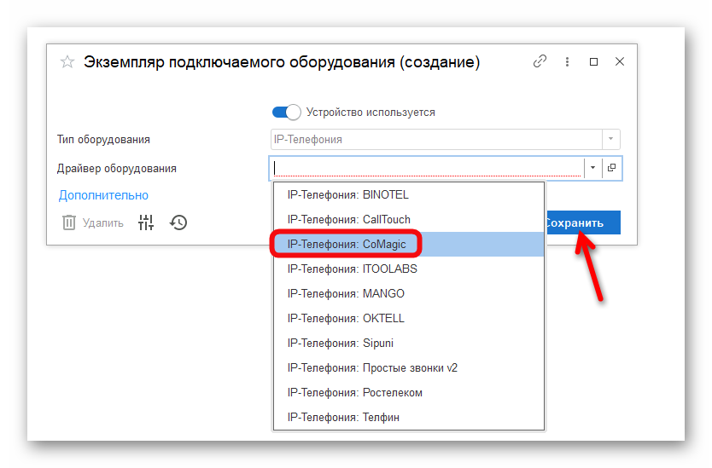The height and width of the screenshot is (468, 712).
Task: Select 'IP-Телефония: Телфин' driver
Action: [409, 417]
